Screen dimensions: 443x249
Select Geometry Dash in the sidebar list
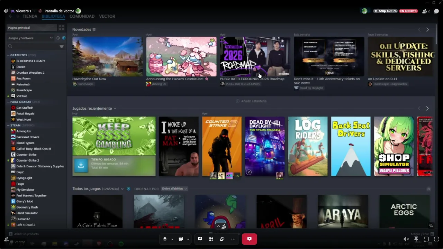coord(27,207)
